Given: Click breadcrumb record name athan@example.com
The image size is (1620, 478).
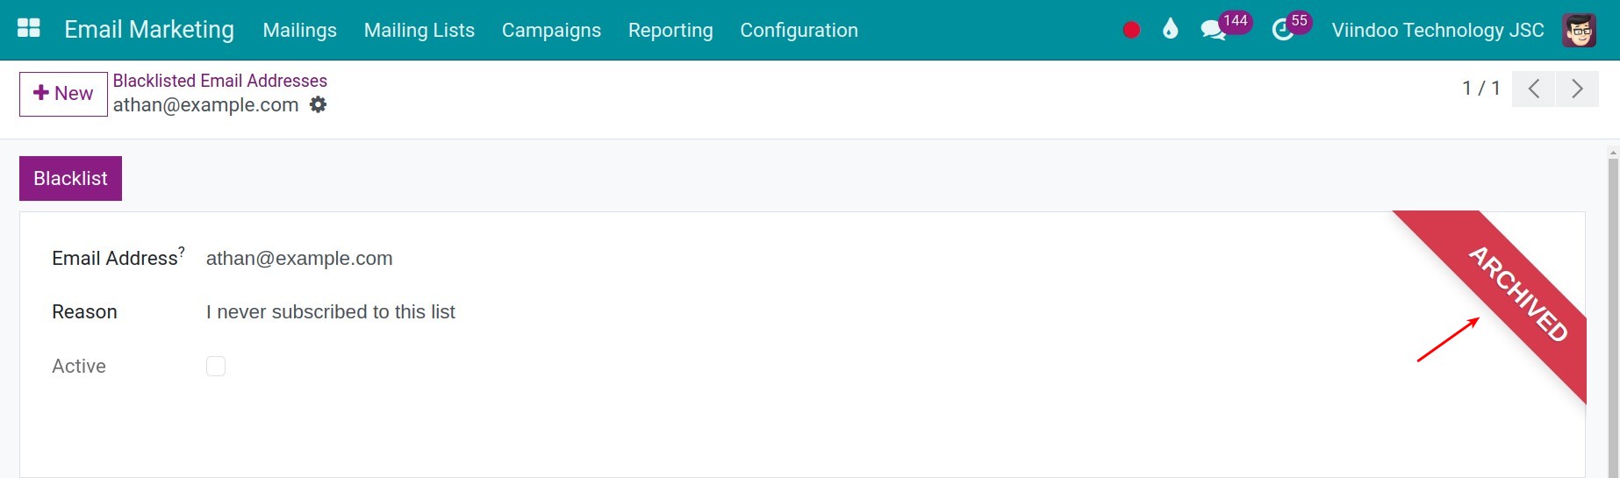Looking at the screenshot, I should [205, 105].
